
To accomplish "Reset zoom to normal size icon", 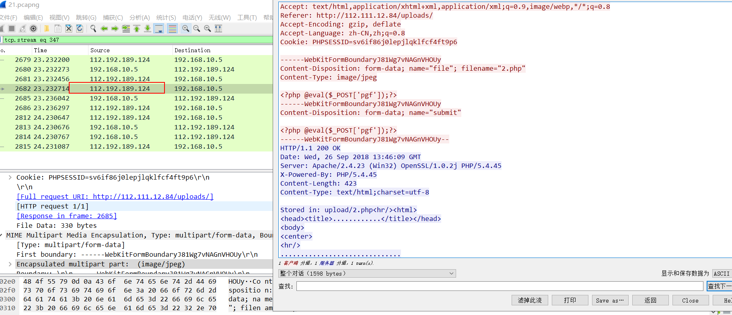I will [x=208, y=29].
